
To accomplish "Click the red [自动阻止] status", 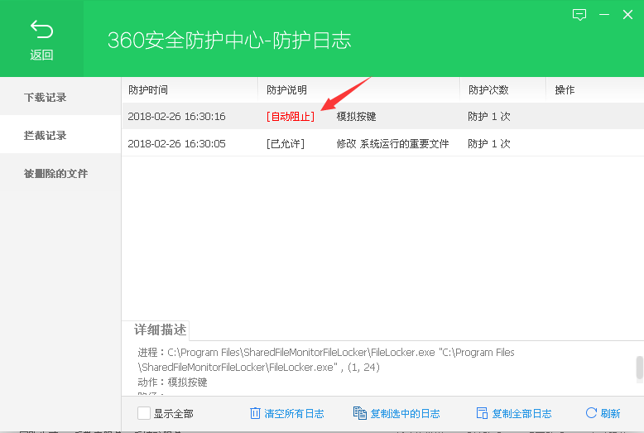I will (x=291, y=117).
